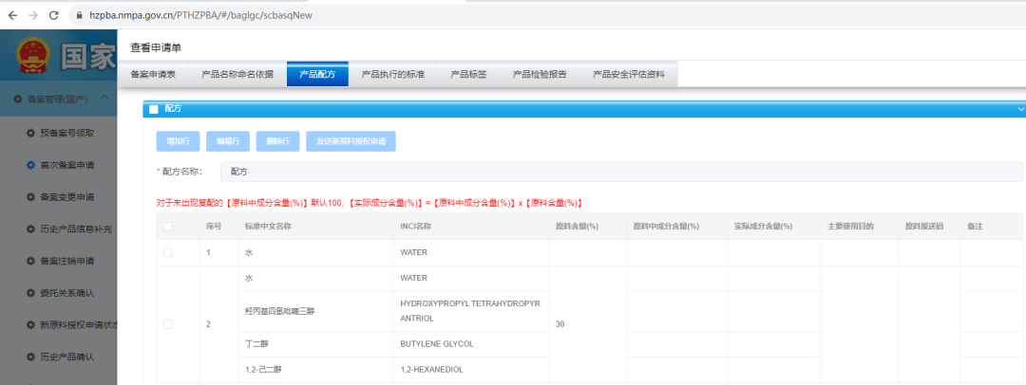Switch to 产品名称命名依据 tab
The height and width of the screenshot is (385, 1026).
[237, 75]
